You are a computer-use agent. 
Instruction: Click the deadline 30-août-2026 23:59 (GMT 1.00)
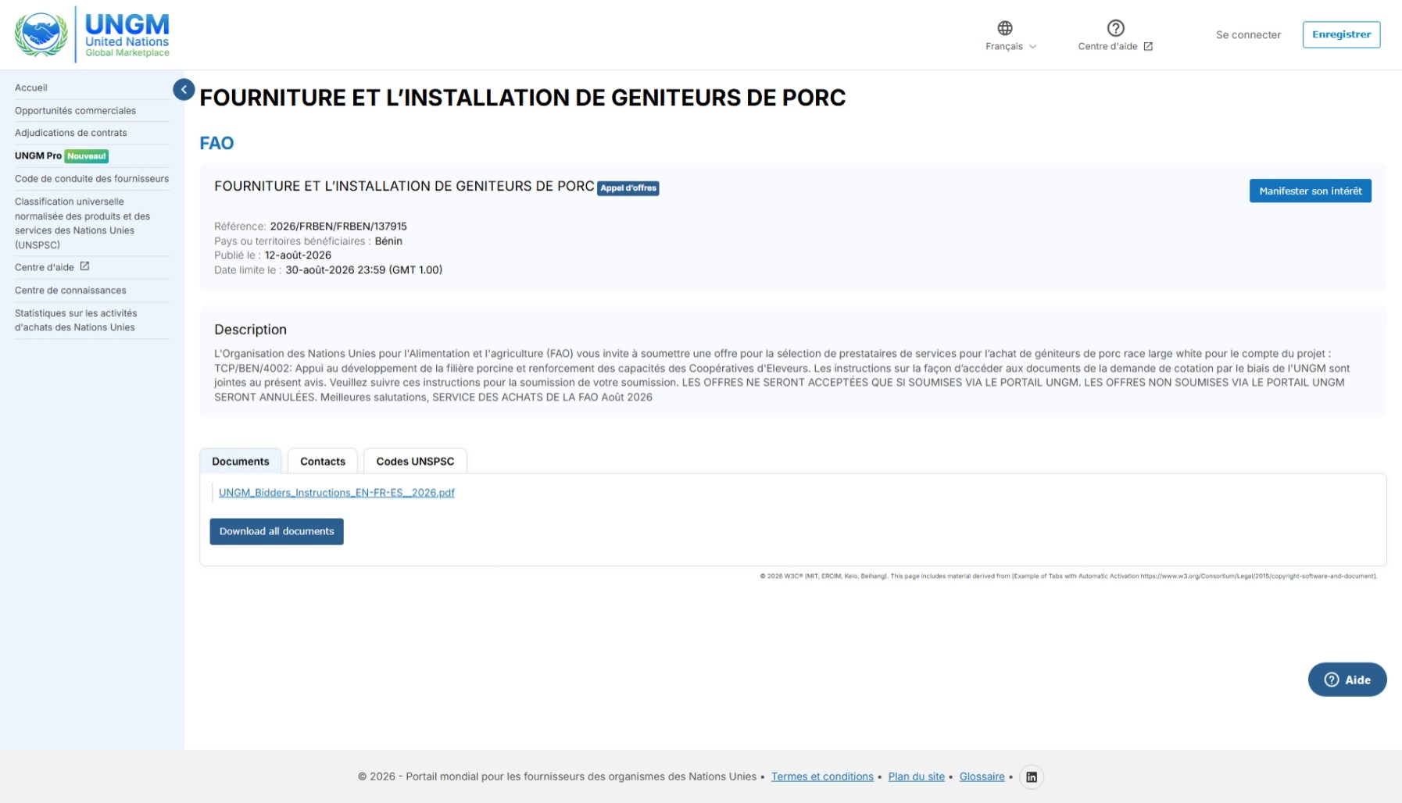[x=364, y=270]
